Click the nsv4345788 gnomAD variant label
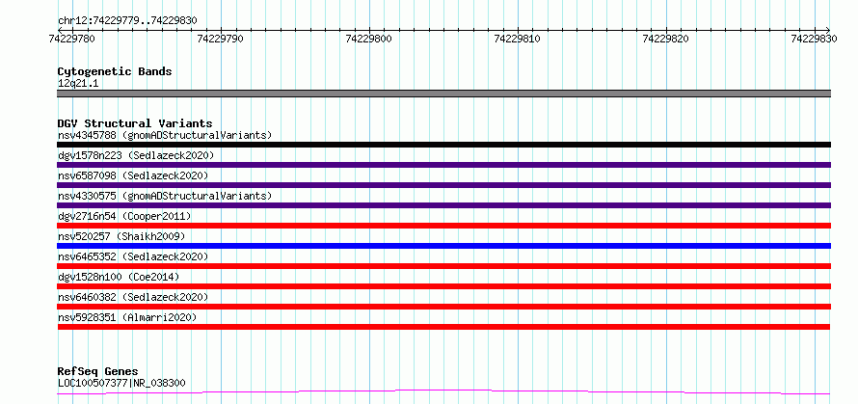This screenshot has width=858, height=404. pos(165,135)
